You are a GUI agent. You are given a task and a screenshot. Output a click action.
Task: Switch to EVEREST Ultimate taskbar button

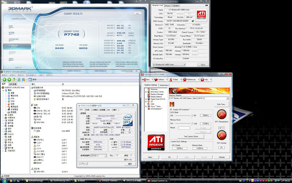point(109,180)
